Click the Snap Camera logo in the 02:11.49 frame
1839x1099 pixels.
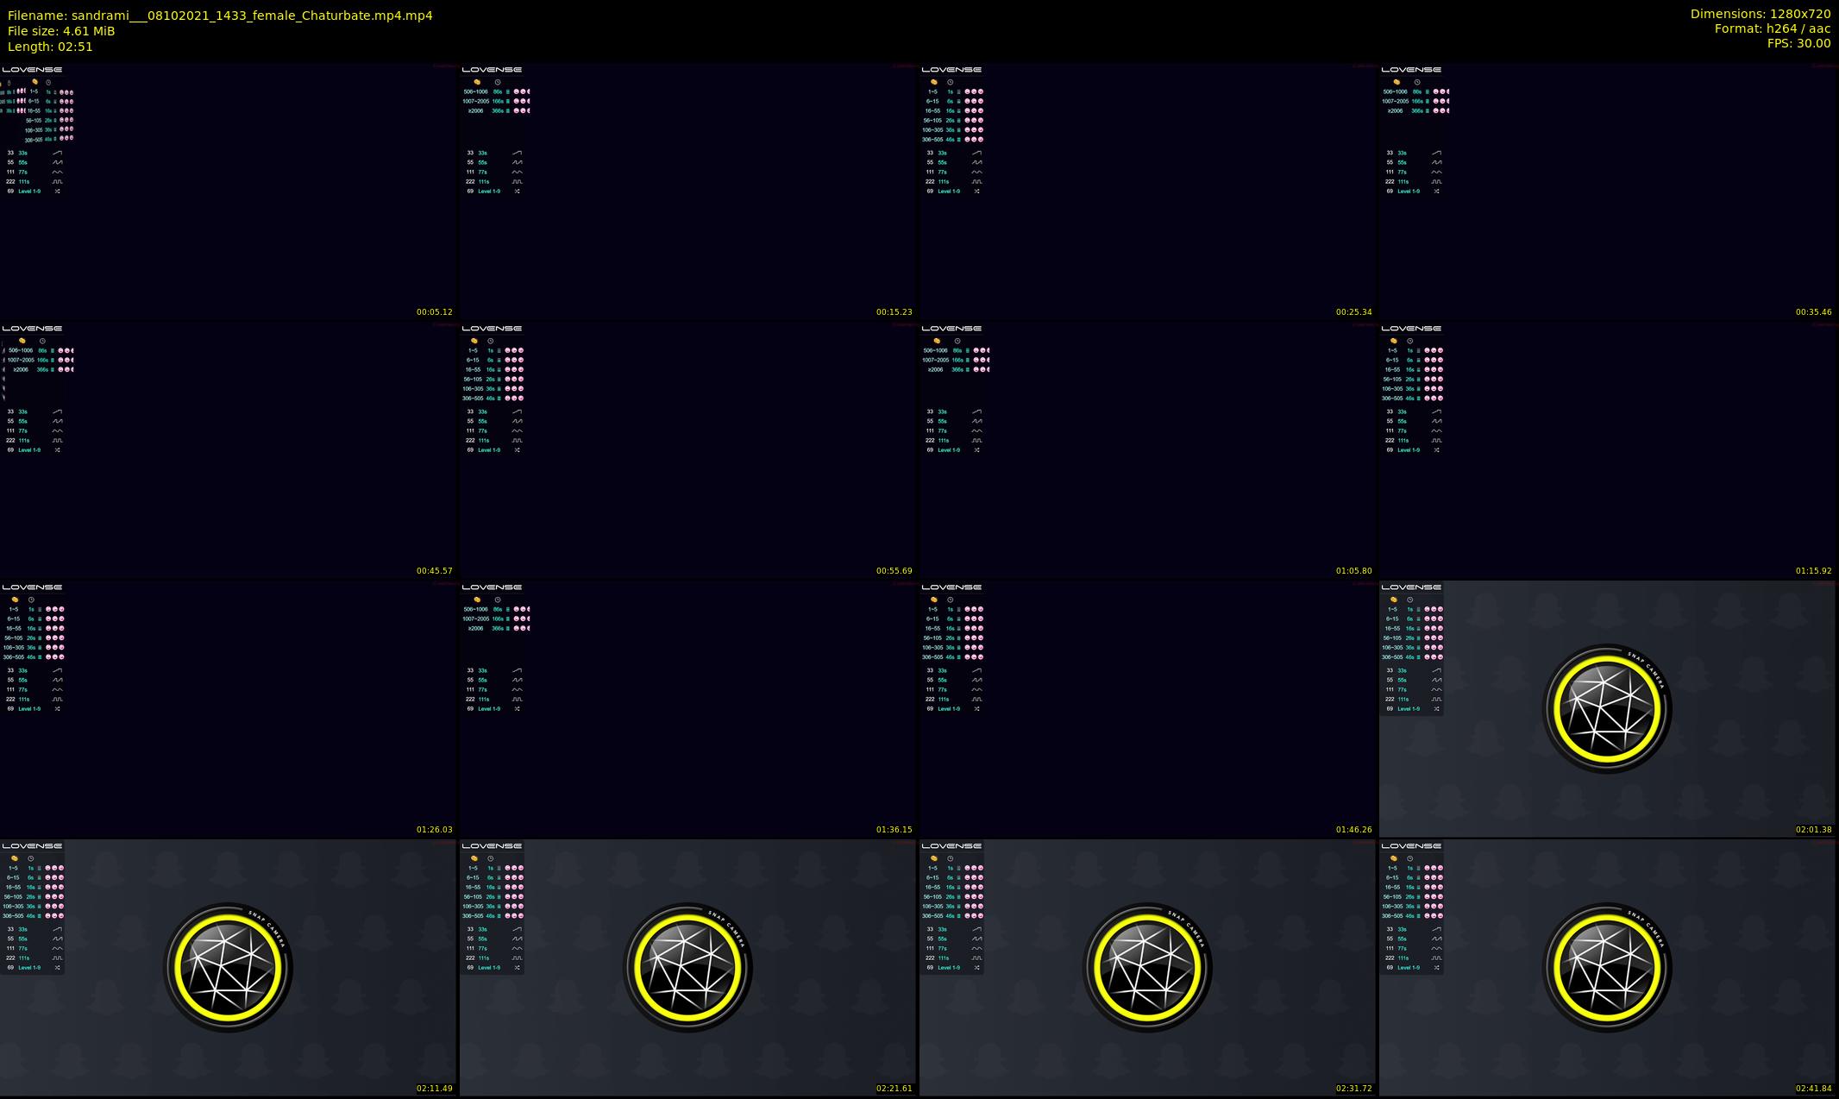[228, 967]
